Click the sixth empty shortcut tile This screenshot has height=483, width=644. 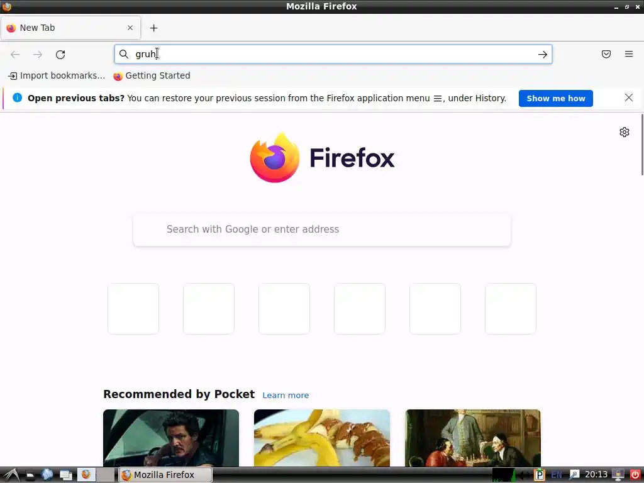[x=511, y=308]
